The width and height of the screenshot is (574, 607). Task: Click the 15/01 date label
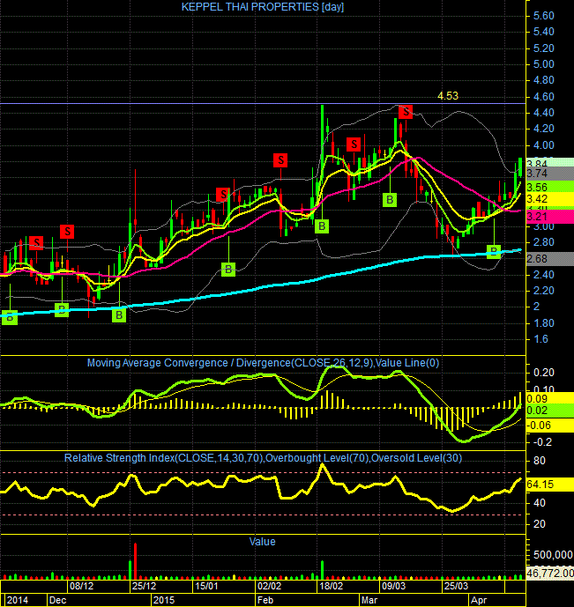point(206,586)
